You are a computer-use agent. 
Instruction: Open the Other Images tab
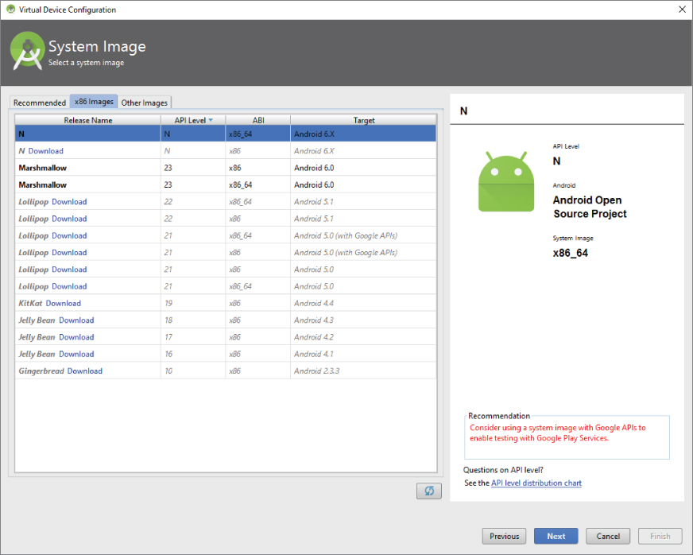point(145,102)
